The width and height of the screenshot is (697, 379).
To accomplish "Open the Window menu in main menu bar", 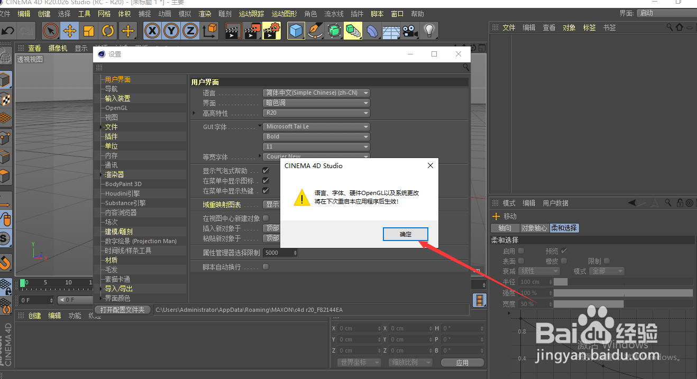I will [397, 14].
